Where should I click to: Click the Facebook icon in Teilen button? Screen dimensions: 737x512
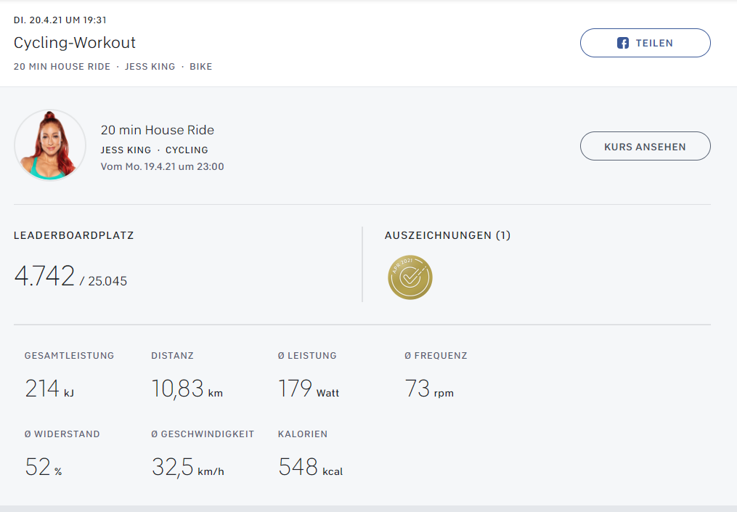coord(623,43)
